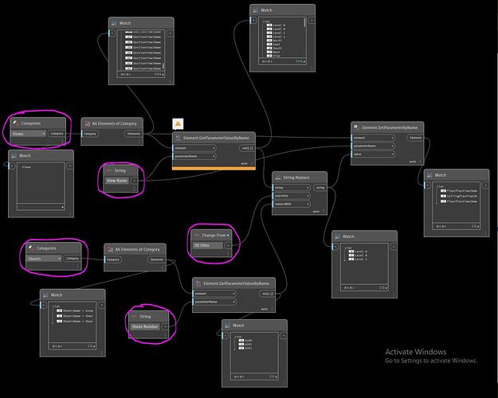The width and height of the screenshot is (498, 398).
Task: Click the Sheet Number text field
Action: [x=145, y=326]
